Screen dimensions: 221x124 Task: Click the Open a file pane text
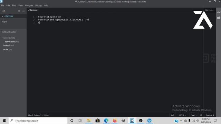pos(210,10)
